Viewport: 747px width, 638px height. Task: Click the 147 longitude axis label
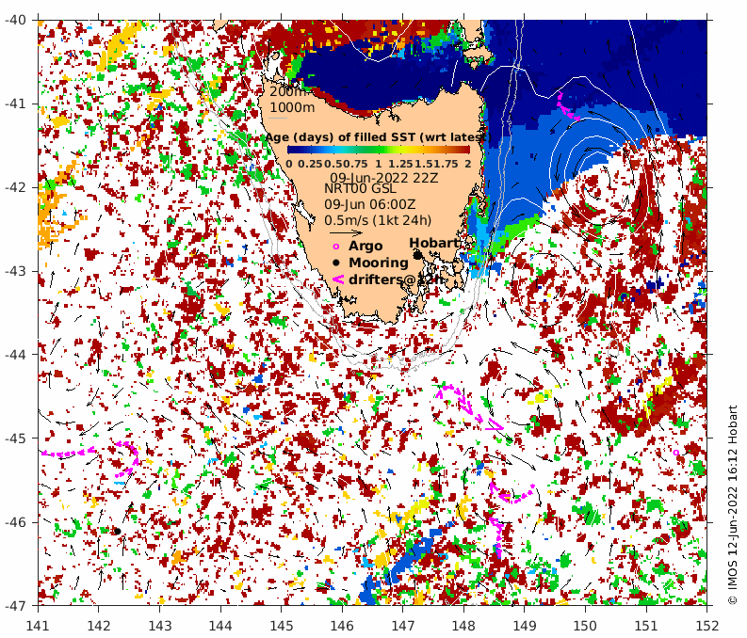pyautogui.click(x=402, y=625)
